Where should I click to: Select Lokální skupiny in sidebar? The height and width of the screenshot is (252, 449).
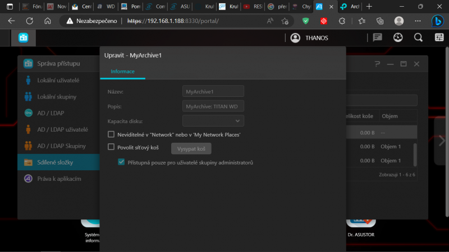coord(58,97)
